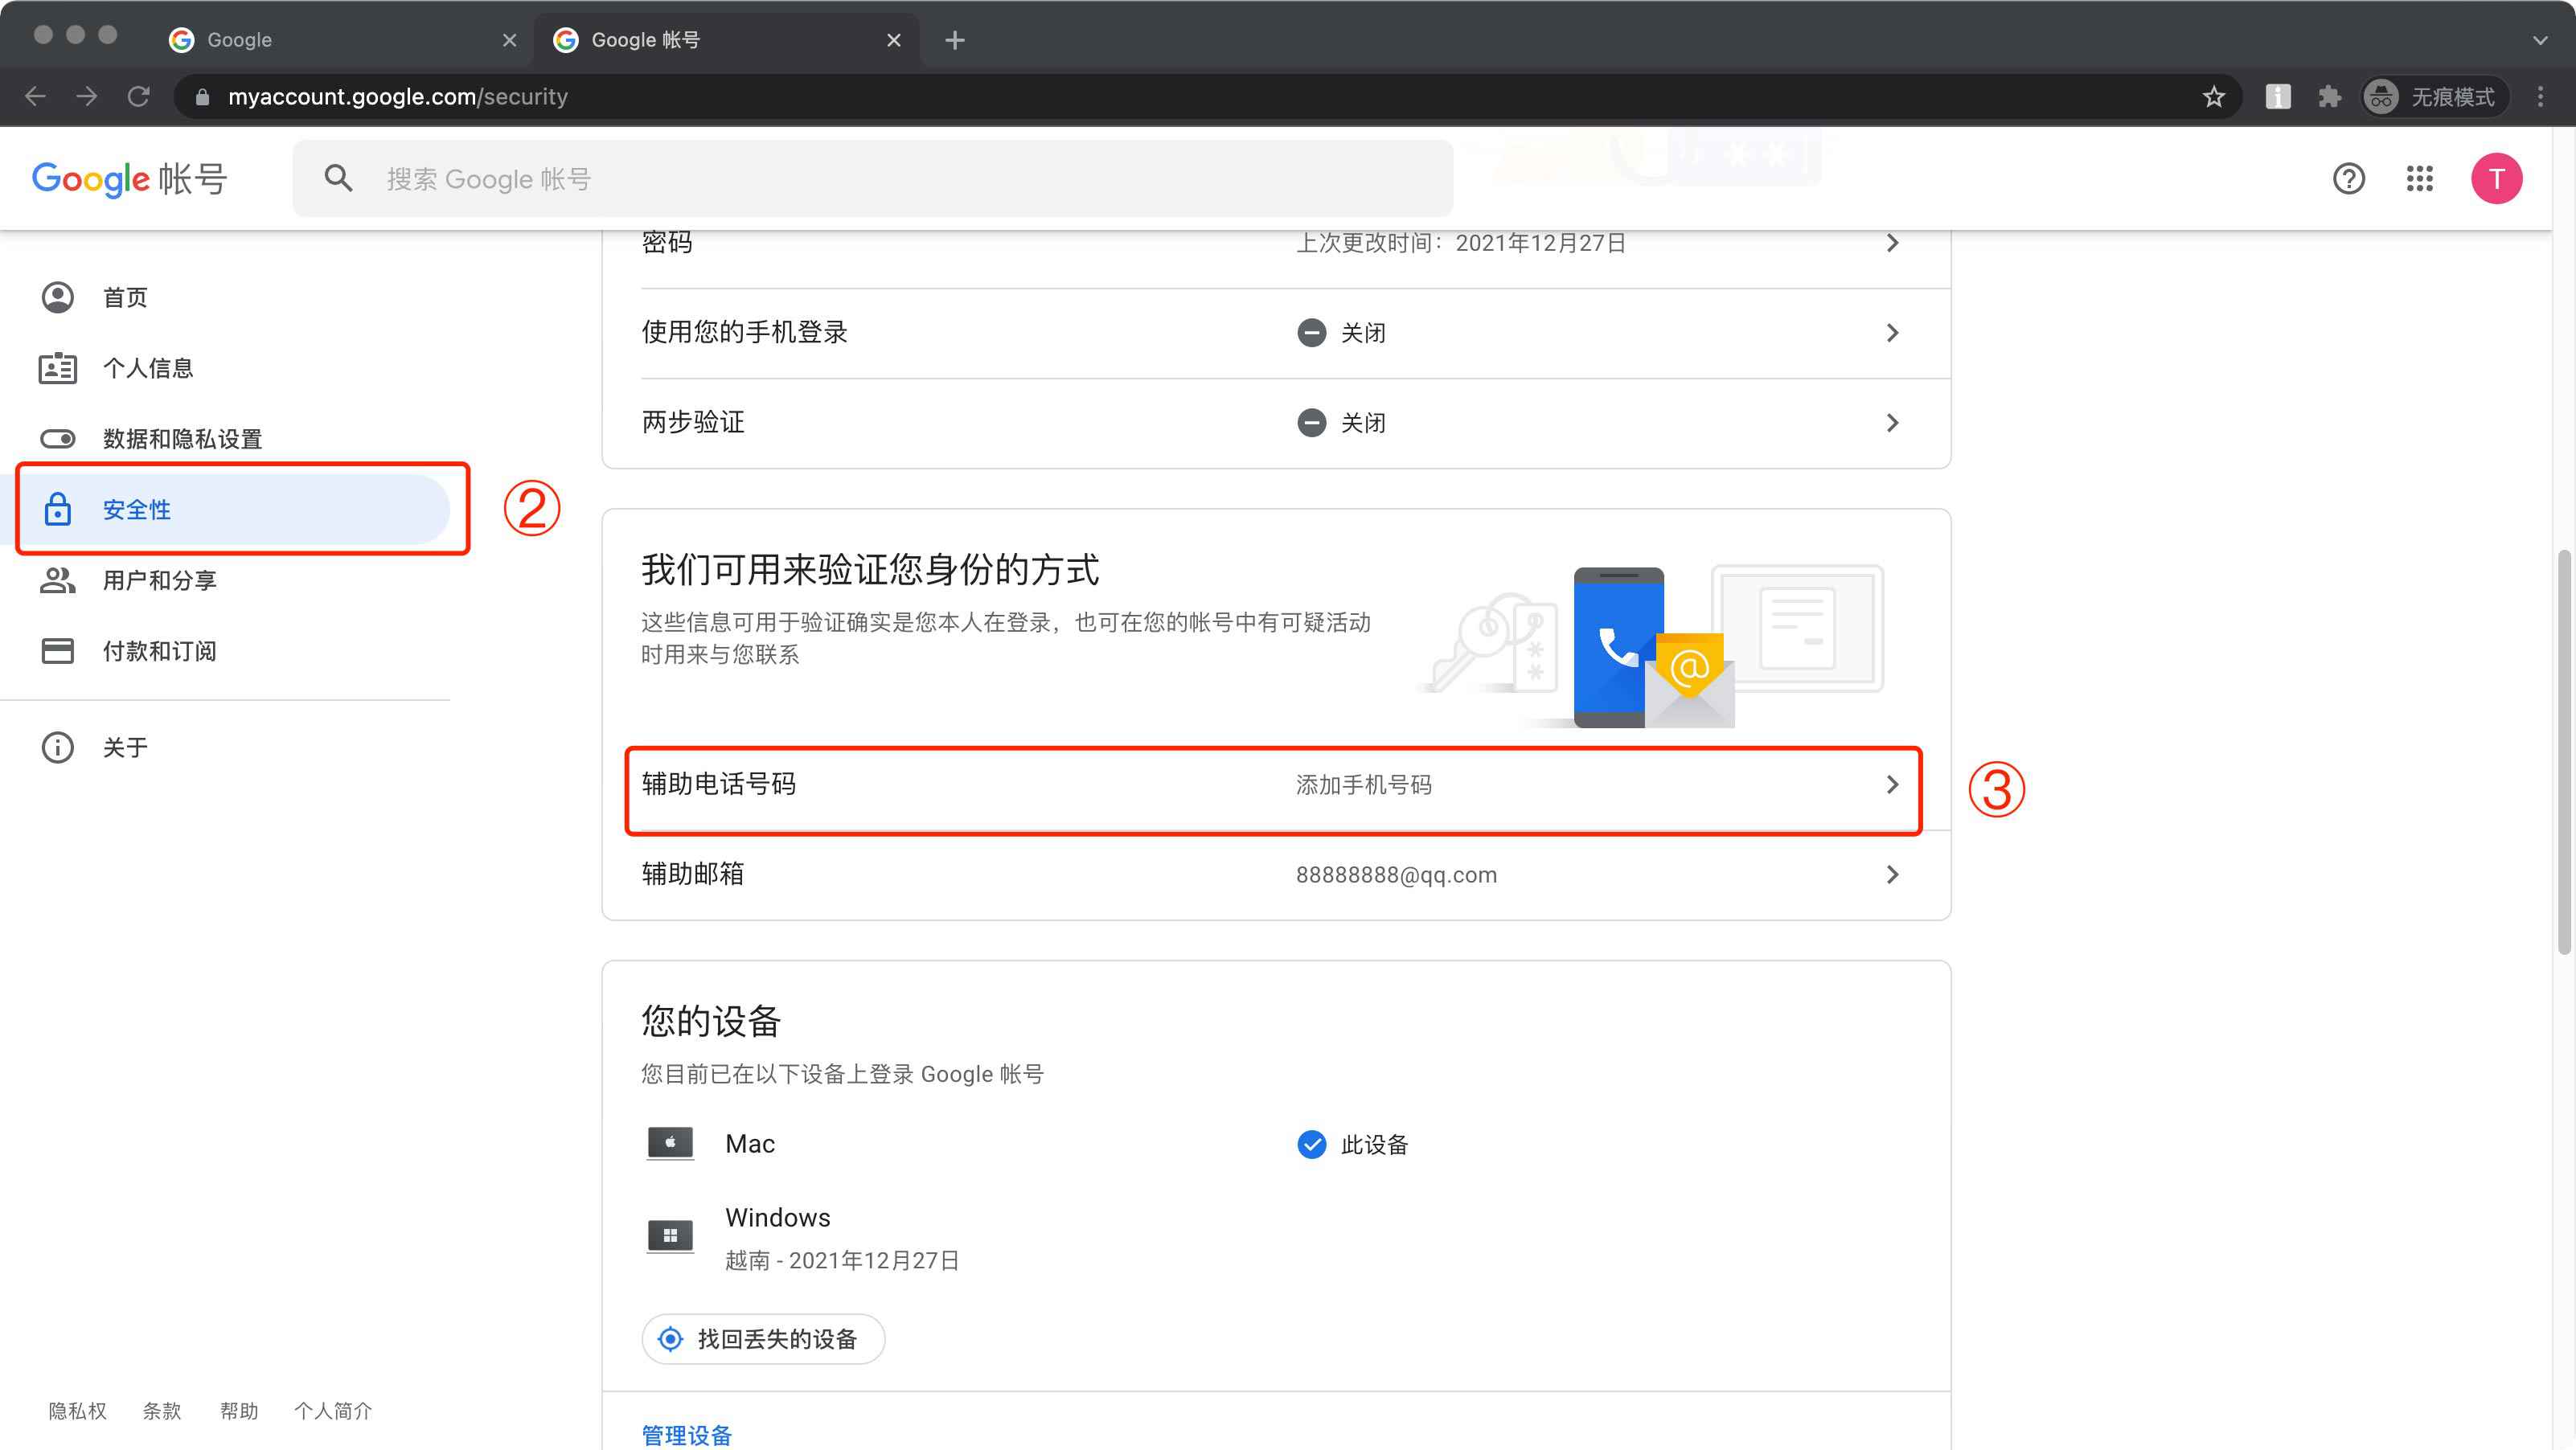Viewport: 2576px width, 1450px height.
Task: Click the 付款和订阅 card icon
Action: pyautogui.click(x=57, y=650)
